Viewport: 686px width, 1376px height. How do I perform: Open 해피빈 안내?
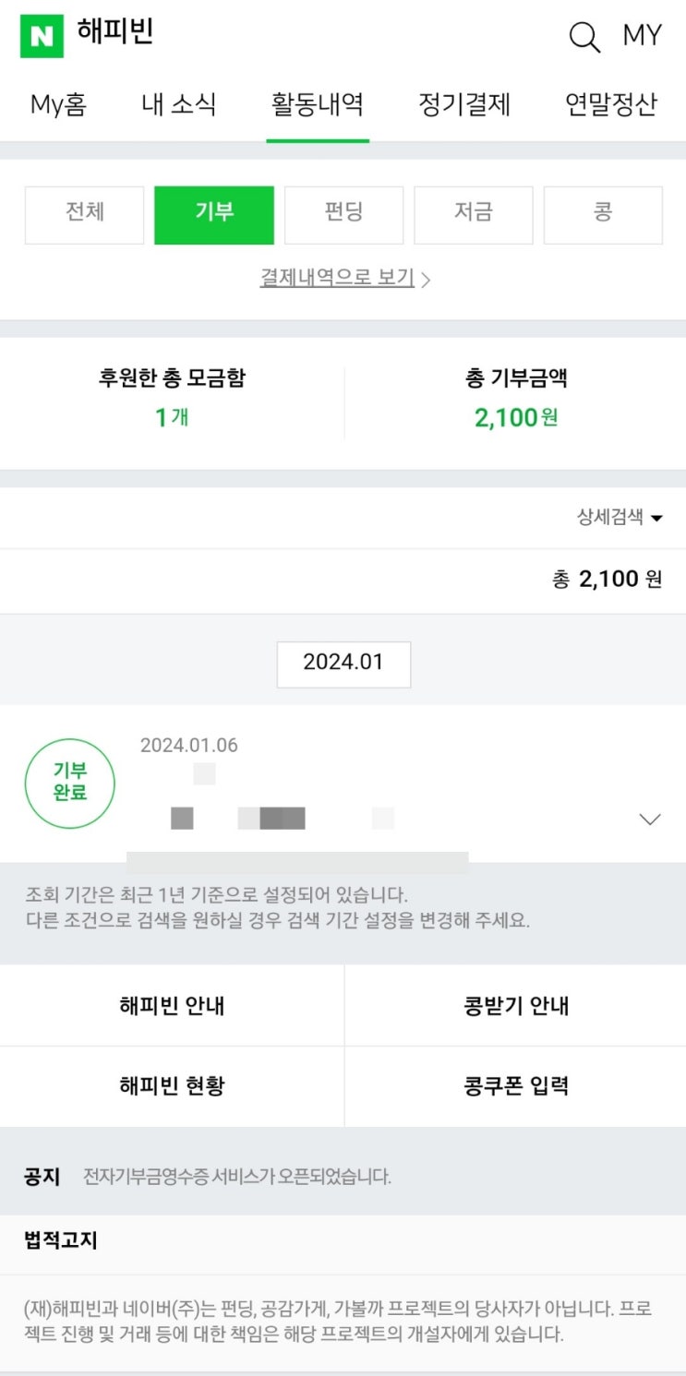172,1006
